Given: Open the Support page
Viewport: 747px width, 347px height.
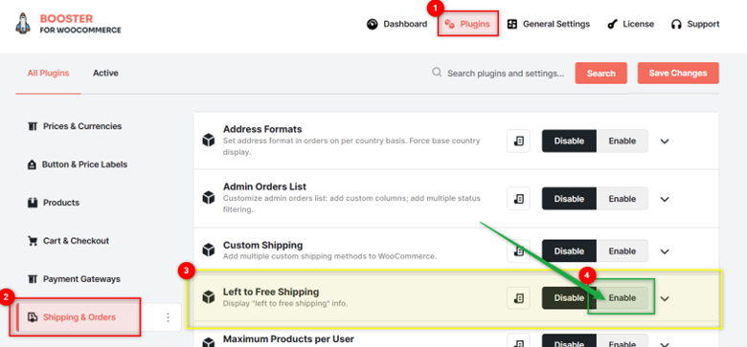Looking at the screenshot, I should coord(695,24).
